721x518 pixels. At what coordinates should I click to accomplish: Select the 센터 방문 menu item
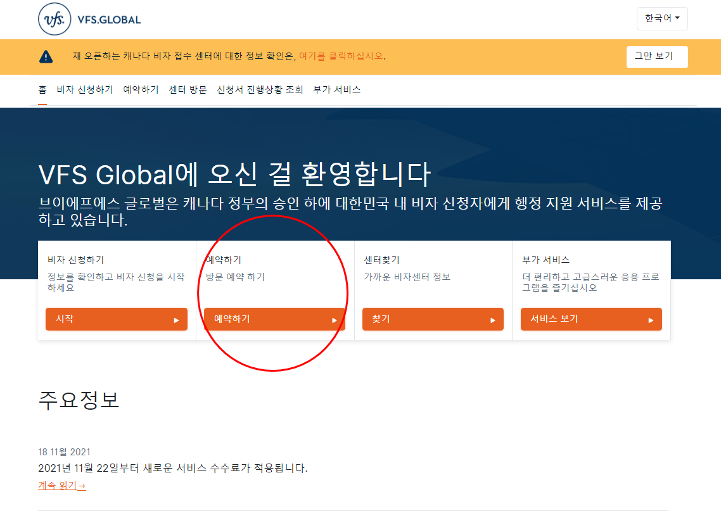click(188, 90)
